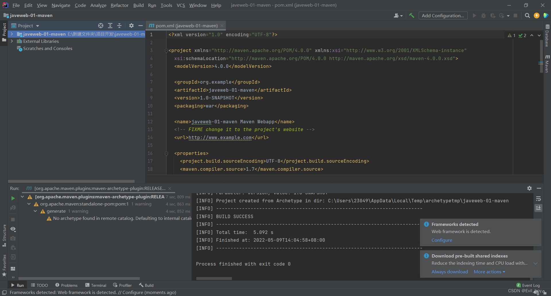
Task: Open Project panel settings gear
Action: pyautogui.click(x=131, y=26)
